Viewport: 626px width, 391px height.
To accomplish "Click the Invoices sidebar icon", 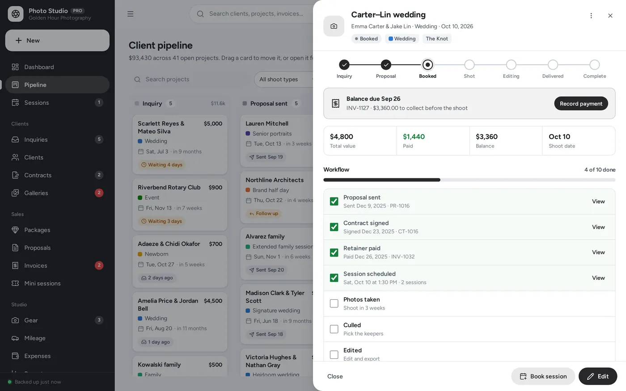I will 15,265.
